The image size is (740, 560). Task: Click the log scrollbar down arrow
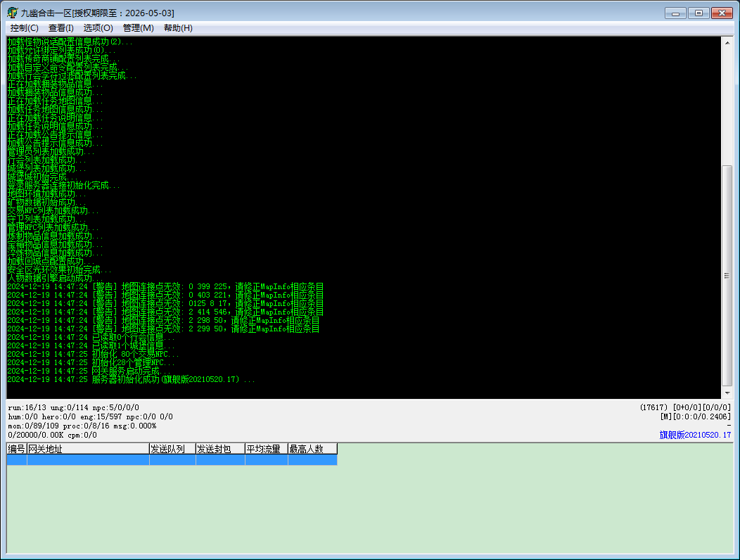pos(727,393)
